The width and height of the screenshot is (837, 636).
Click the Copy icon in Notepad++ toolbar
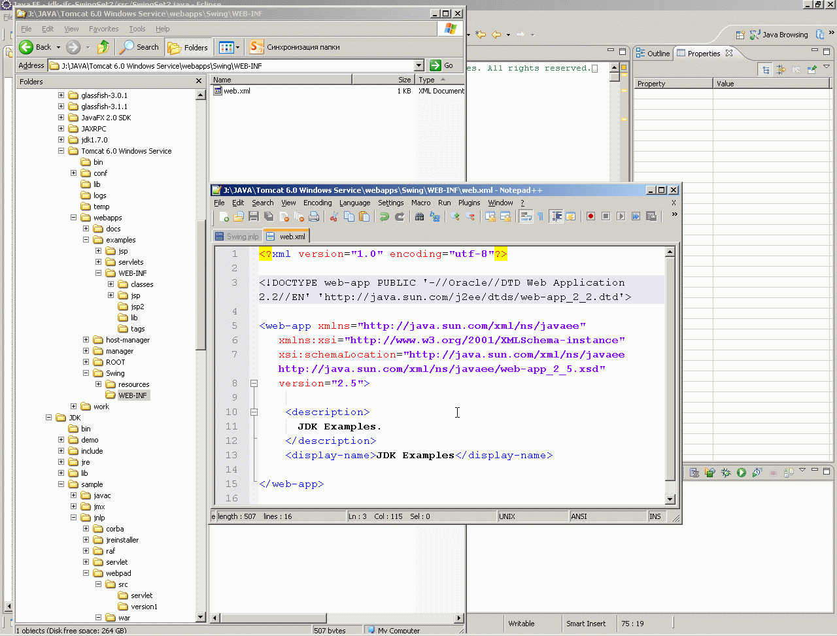pyautogui.click(x=349, y=216)
